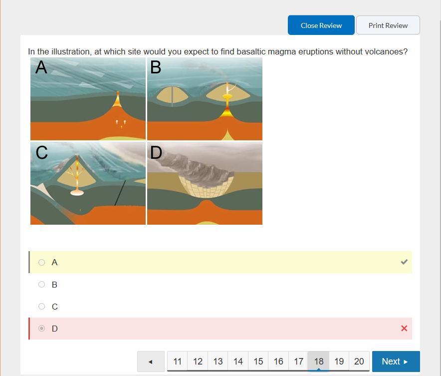
Task: Jump to question 12
Action: 198,361
